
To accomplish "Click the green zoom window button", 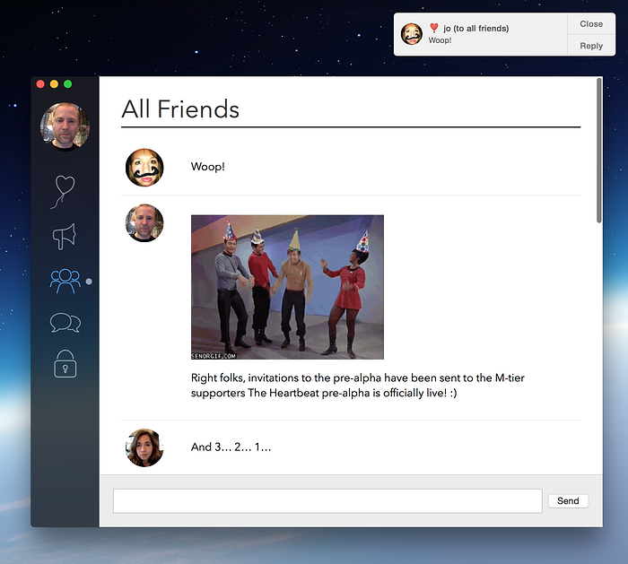I will (x=68, y=84).
